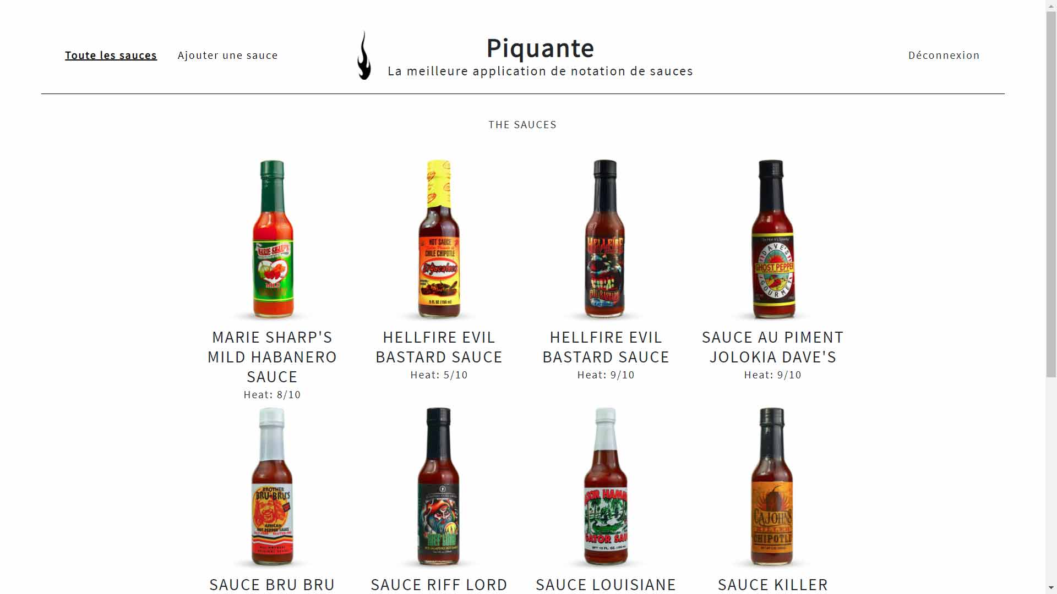Image resolution: width=1057 pixels, height=594 pixels.
Task: Log out via Déconnexion link
Action: (x=944, y=55)
